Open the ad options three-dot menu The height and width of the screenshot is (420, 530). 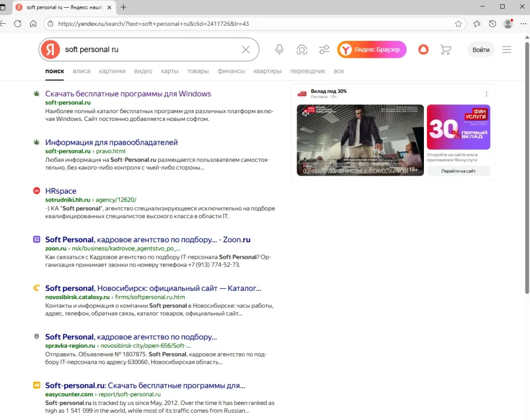(x=486, y=94)
